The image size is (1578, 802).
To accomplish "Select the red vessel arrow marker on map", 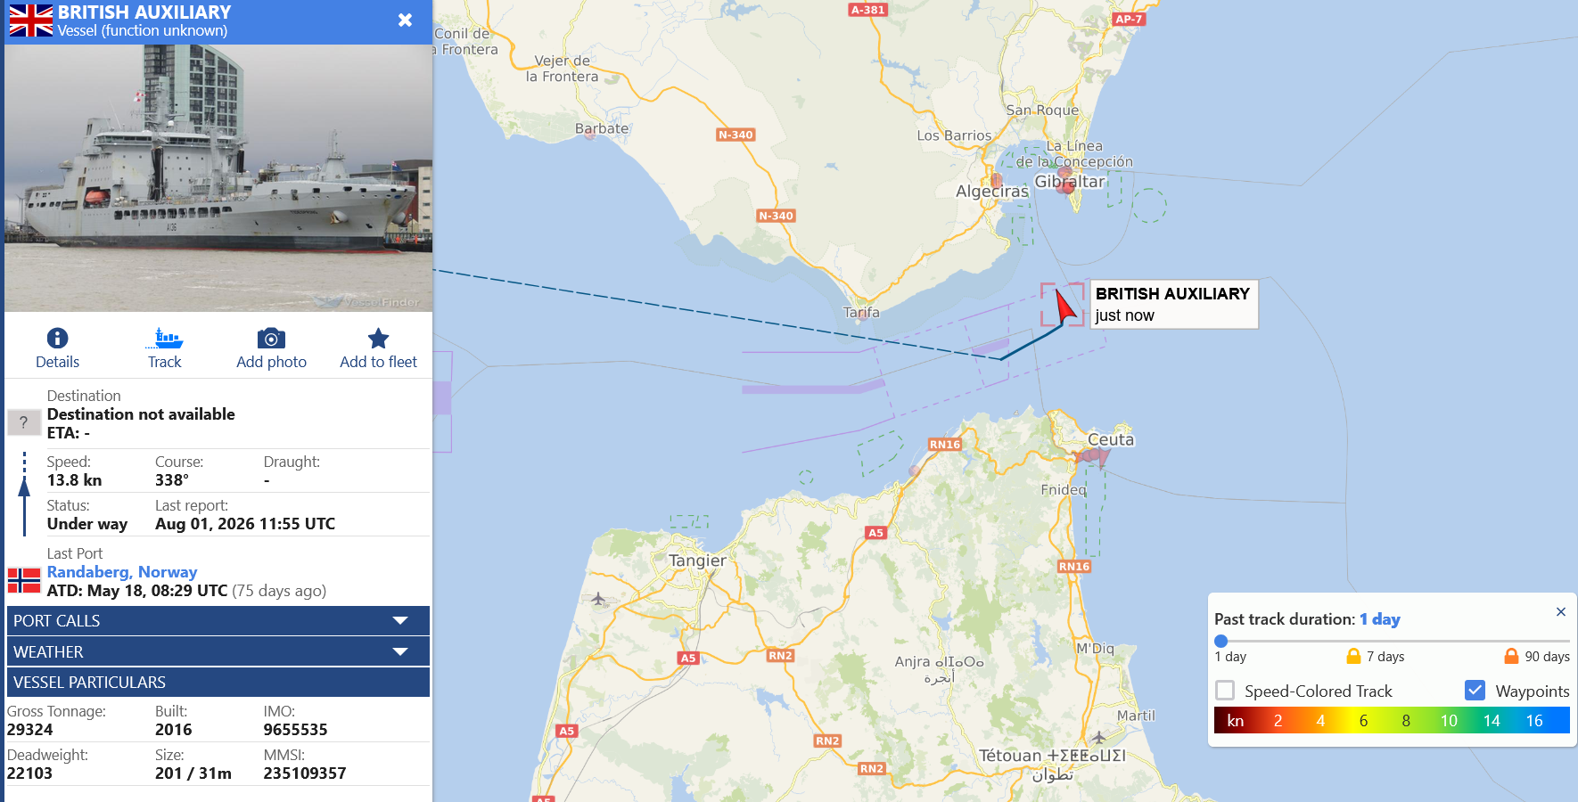I will pyautogui.click(x=1064, y=306).
